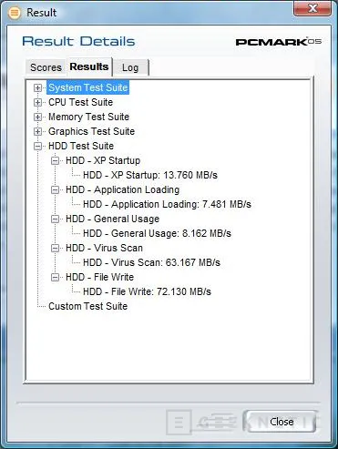
Task: Collapse the HDD - Virus Scan node
Action: 55,248
